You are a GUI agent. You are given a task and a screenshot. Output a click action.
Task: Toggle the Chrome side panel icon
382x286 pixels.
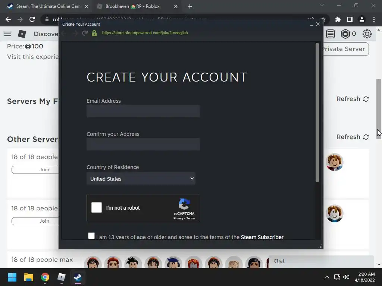350,19
